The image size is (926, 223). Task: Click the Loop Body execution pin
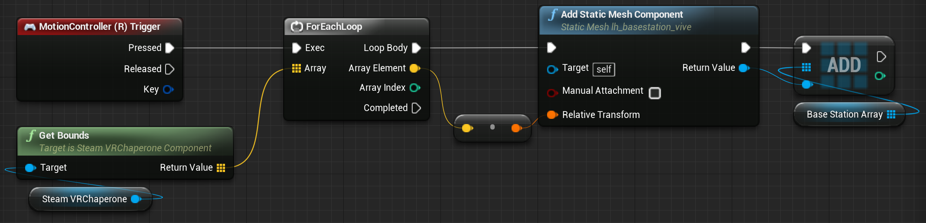point(416,48)
